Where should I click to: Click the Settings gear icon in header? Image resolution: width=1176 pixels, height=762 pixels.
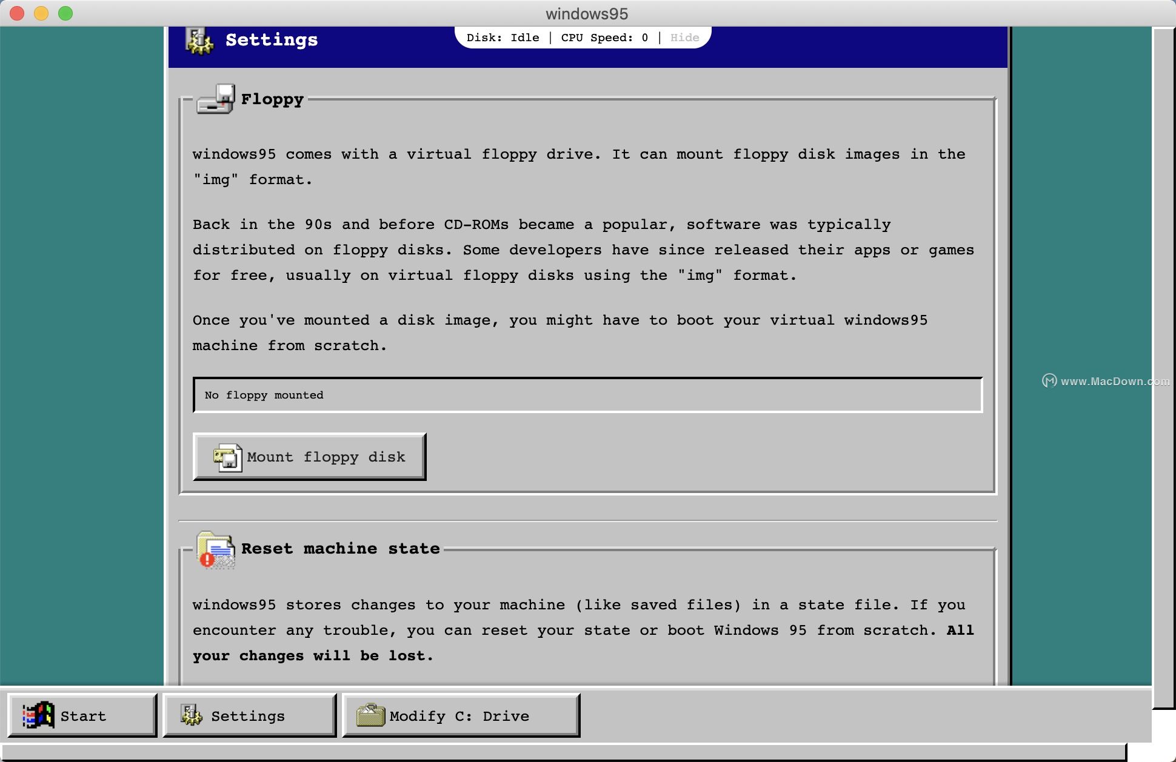point(199,41)
